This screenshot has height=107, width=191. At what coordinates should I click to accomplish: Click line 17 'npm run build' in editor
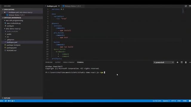tap(66, 47)
